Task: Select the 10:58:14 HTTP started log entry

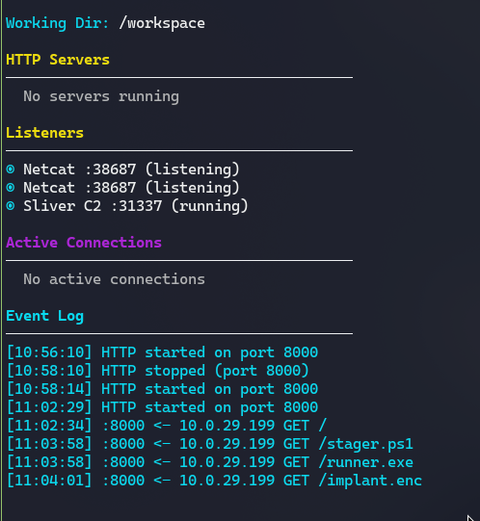Action: (x=162, y=389)
